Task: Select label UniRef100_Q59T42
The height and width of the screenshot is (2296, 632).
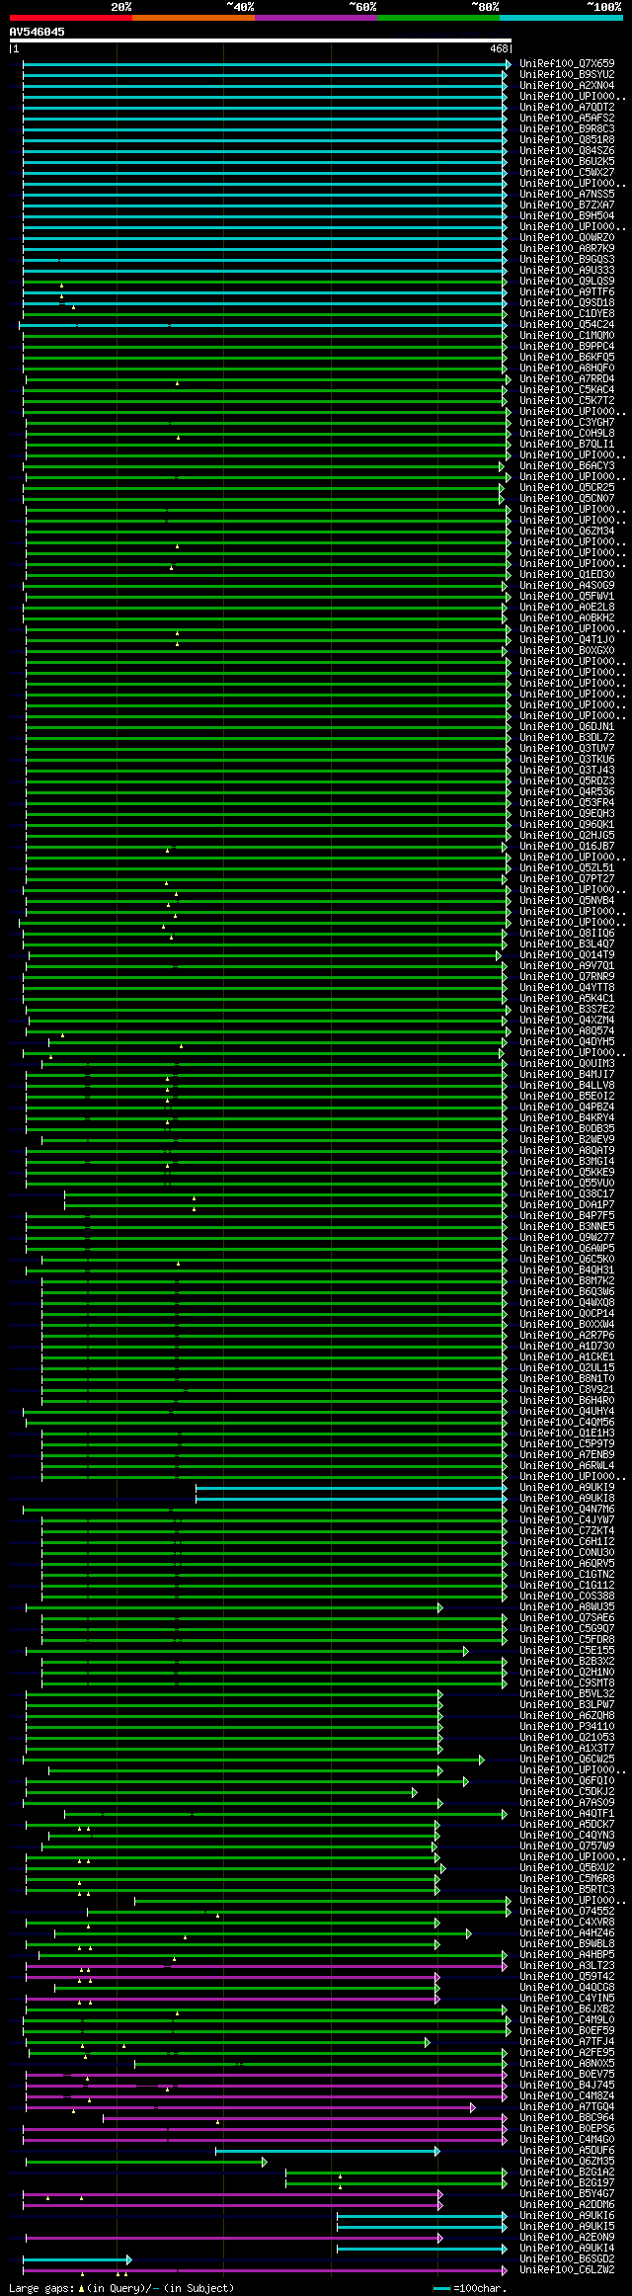Action: 567,1977
